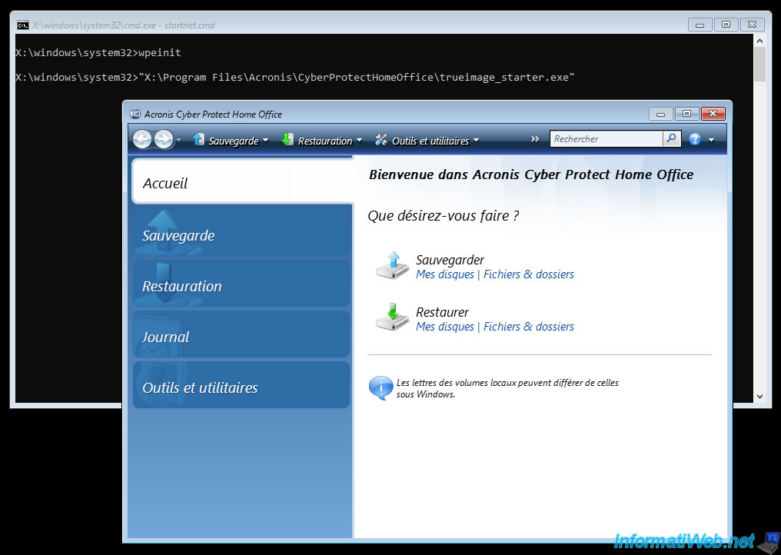Click the cmd.exe window title icon
Viewport: 781px width, 555px height.
(23, 25)
